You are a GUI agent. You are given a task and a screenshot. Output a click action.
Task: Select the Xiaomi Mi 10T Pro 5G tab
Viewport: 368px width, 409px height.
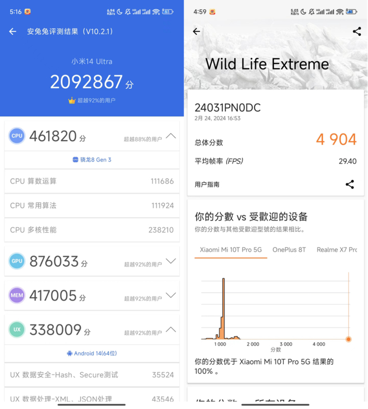point(231,250)
